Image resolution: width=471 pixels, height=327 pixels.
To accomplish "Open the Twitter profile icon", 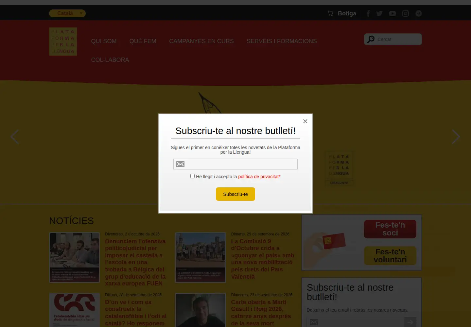I will pyautogui.click(x=379, y=13).
